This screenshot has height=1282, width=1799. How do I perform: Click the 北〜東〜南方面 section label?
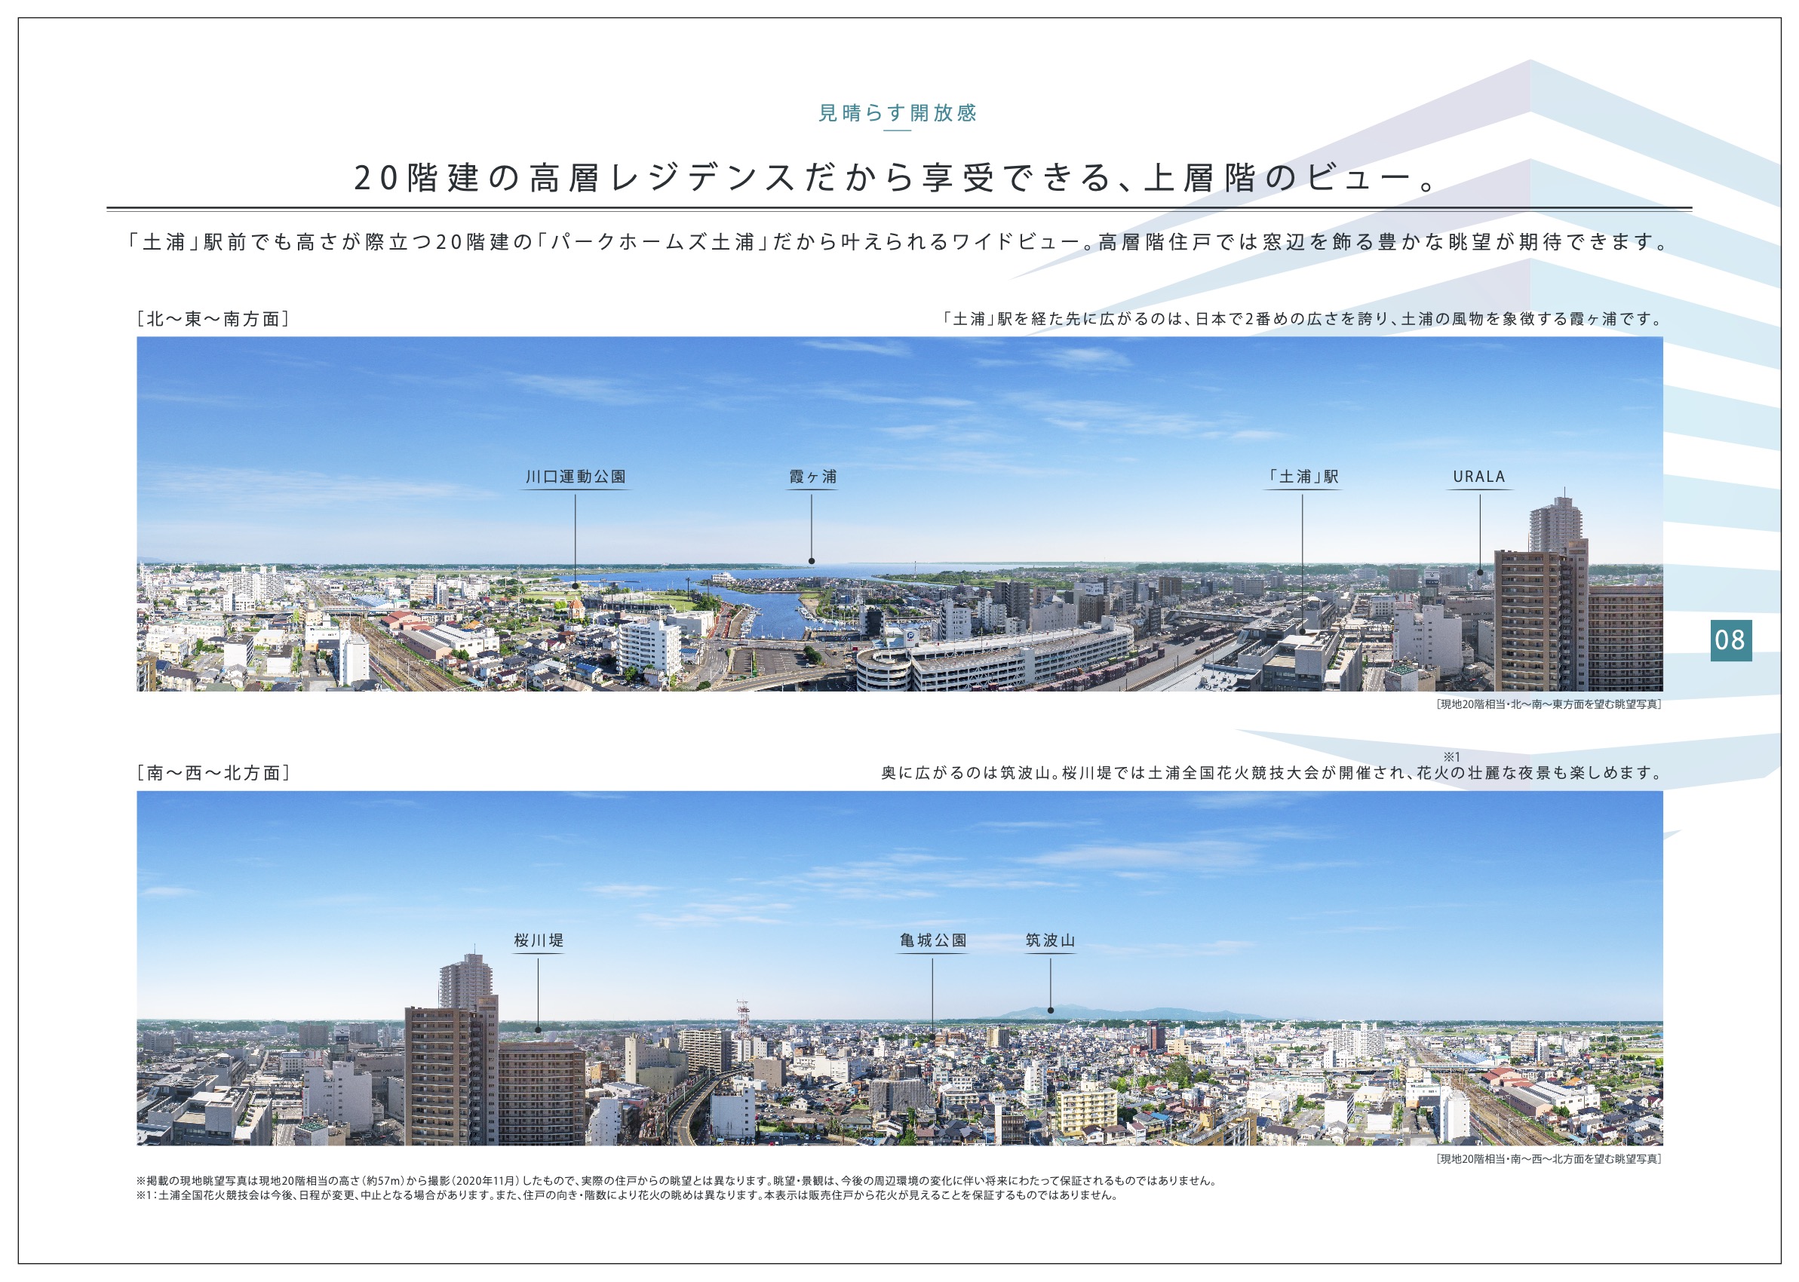point(214,319)
